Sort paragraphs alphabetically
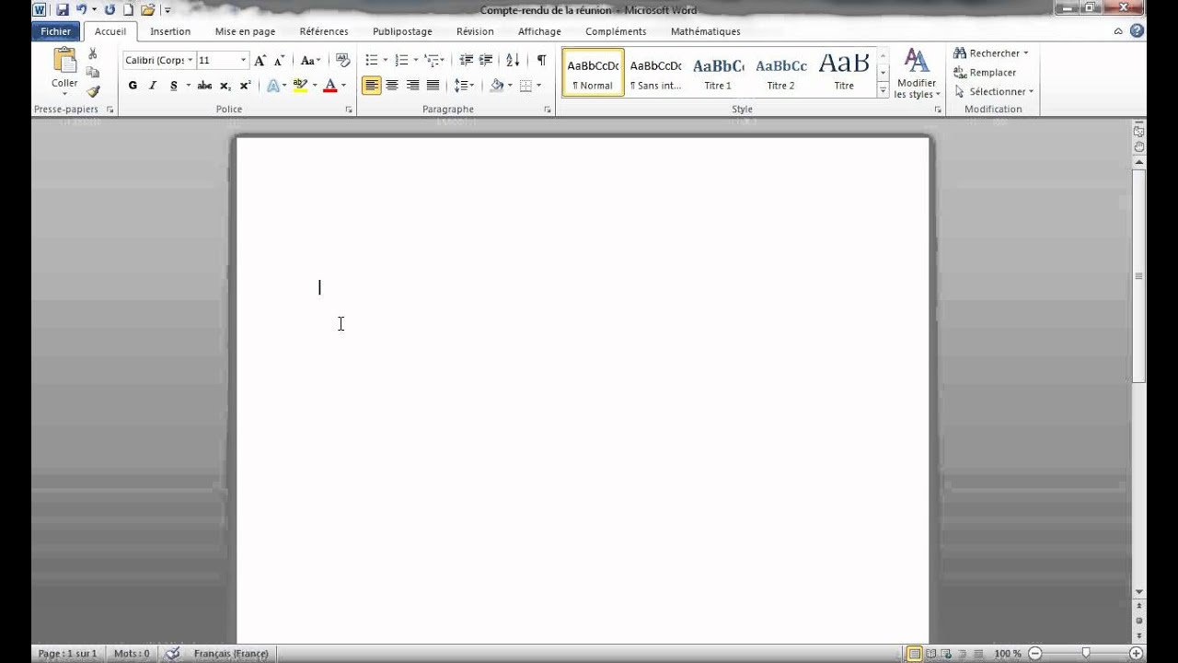This screenshot has width=1178, height=663. [x=513, y=60]
